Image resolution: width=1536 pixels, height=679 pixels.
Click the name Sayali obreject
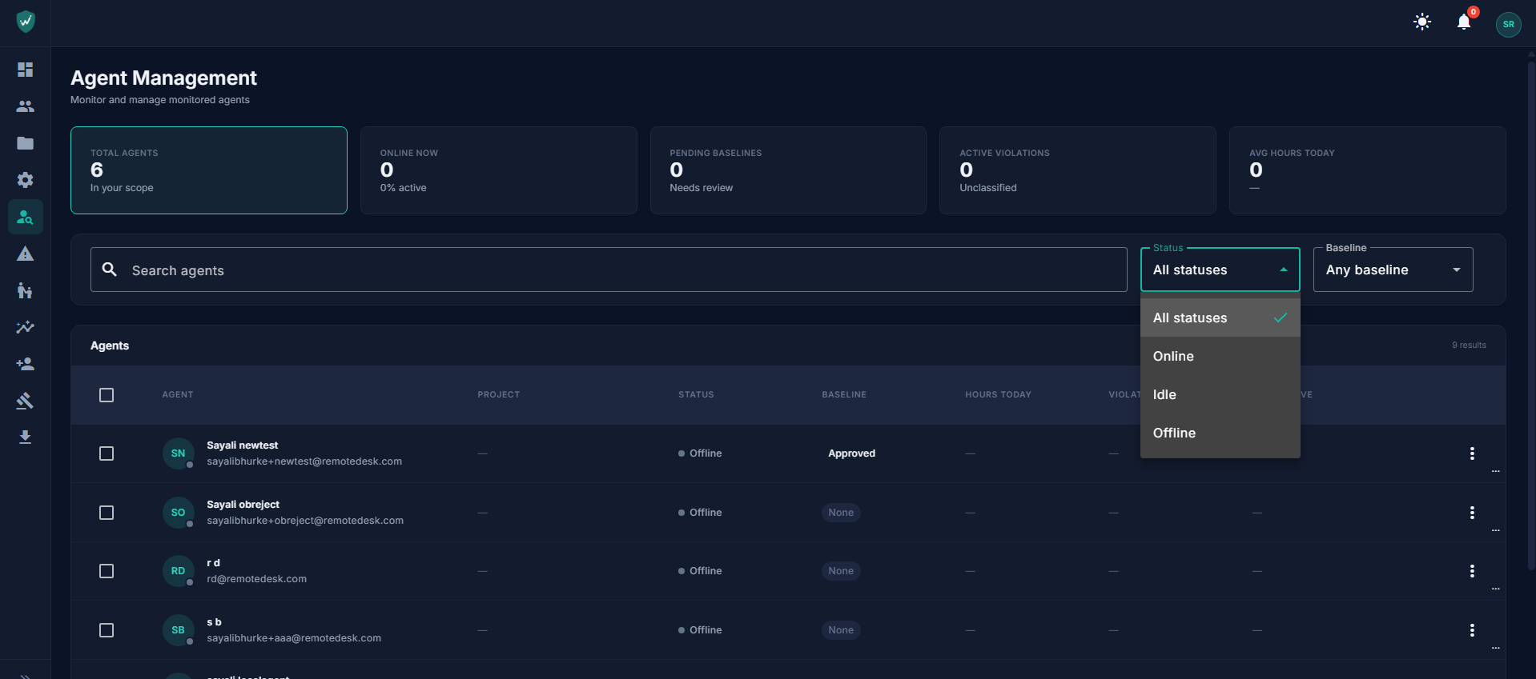[x=243, y=505]
